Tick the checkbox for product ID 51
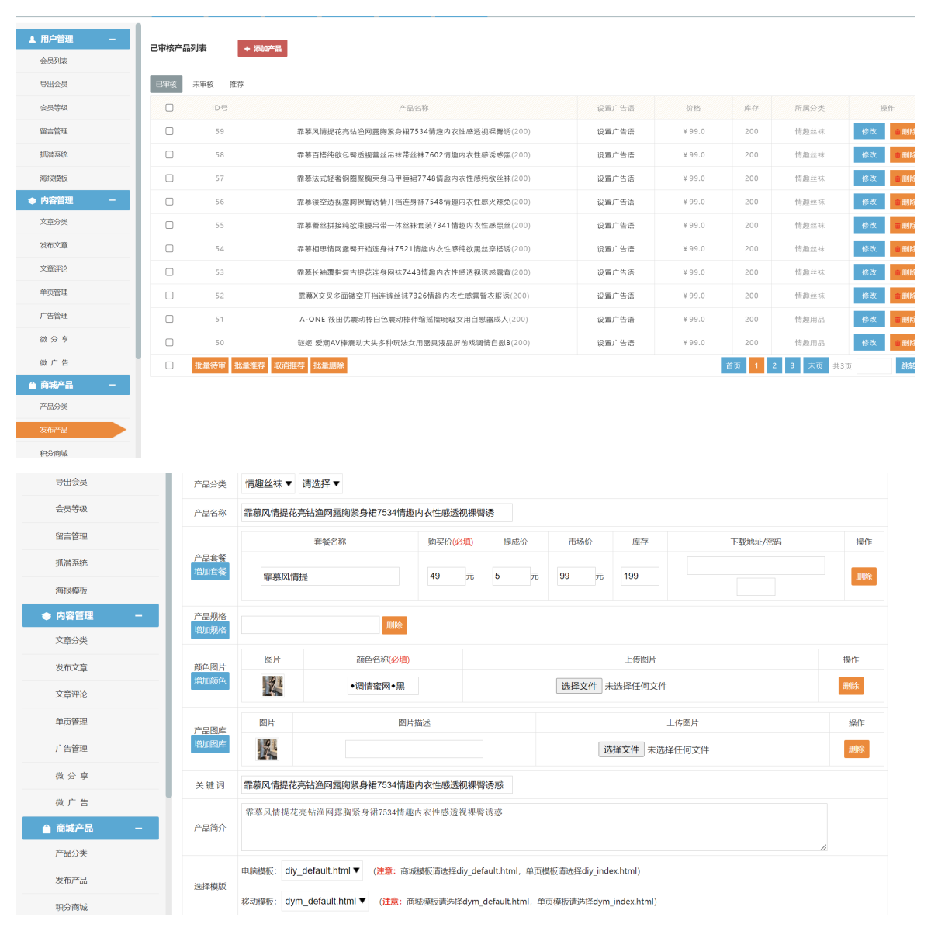 tap(169, 319)
